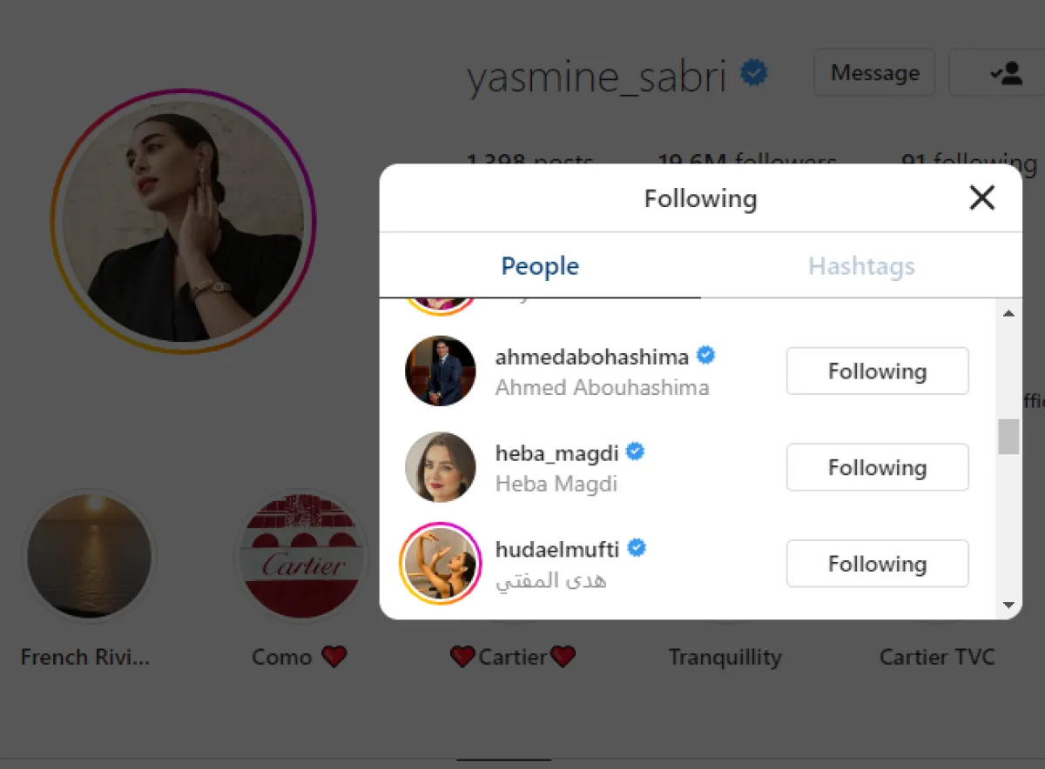Open the Message button
Viewport: 1045px width, 769px height.
(x=874, y=72)
